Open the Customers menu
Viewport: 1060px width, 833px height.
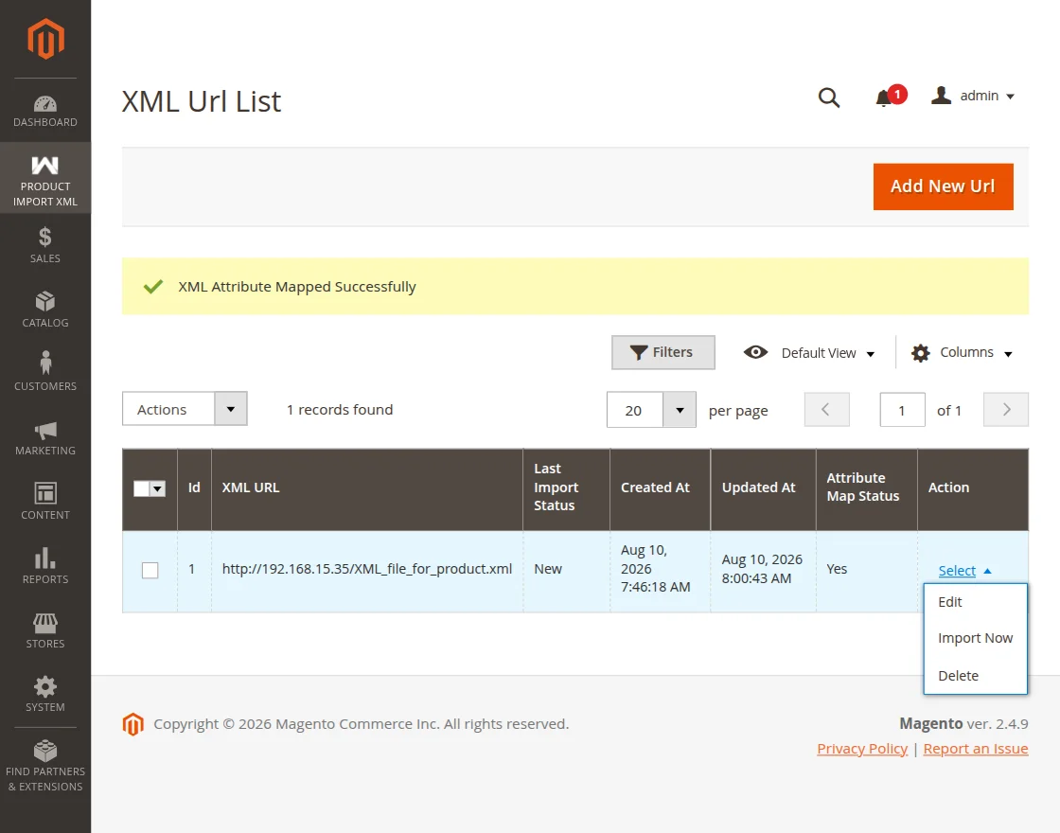point(45,373)
